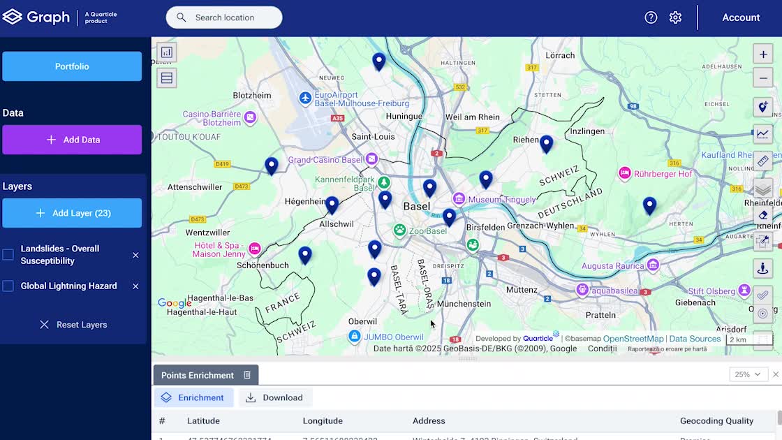The width and height of the screenshot is (782, 440).
Task: Open the chart panel icon on map
Action: 167,52
